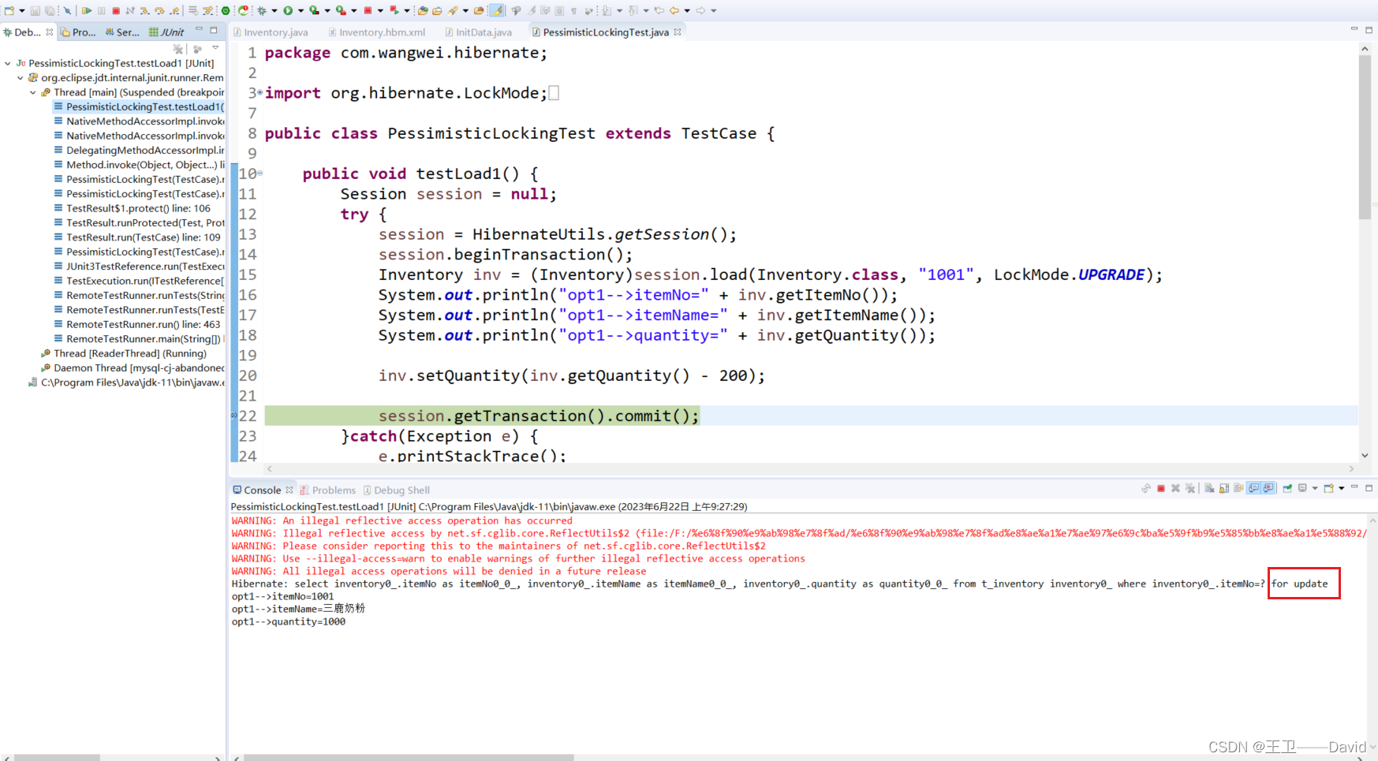Image resolution: width=1378 pixels, height=761 pixels.
Task: Click the red Terminate icon in the main toolbar
Action: 116,10
